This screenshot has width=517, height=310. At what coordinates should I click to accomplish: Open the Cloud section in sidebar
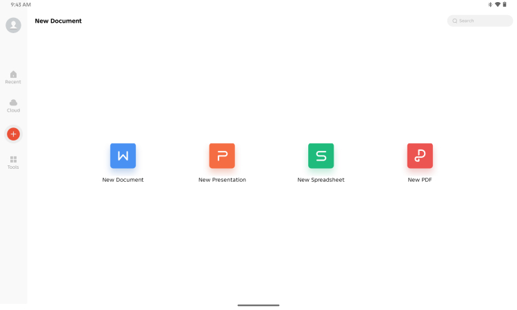(13, 106)
